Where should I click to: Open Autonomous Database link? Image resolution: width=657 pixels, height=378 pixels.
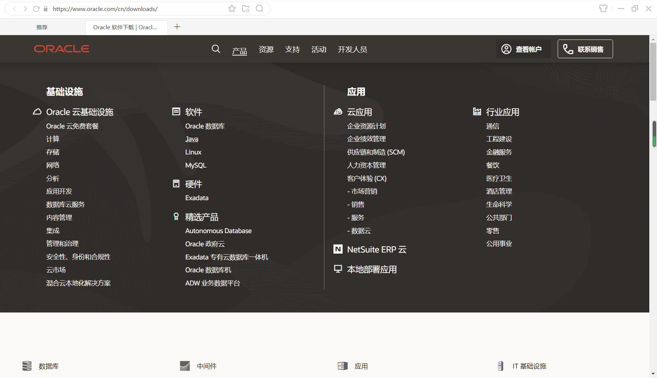pyautogui.click(x=218, y=231)
